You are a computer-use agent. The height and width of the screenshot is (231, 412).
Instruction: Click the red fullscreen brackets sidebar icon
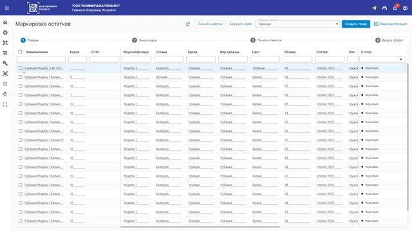click(x=5, y=104)
